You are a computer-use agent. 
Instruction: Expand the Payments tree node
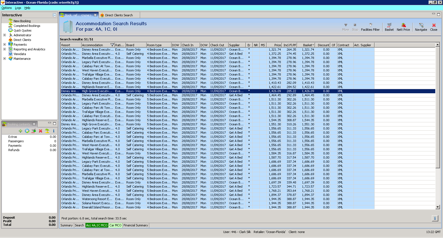tap(4, 45)
